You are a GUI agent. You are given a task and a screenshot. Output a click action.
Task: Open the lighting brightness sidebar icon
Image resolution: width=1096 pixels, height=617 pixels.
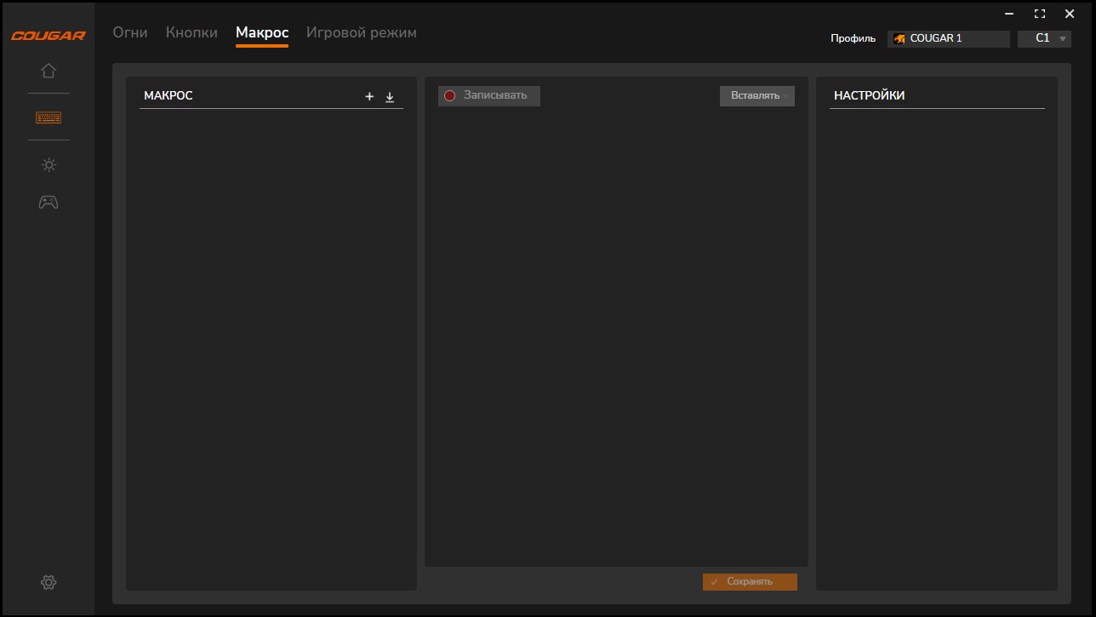coord(49,165)
